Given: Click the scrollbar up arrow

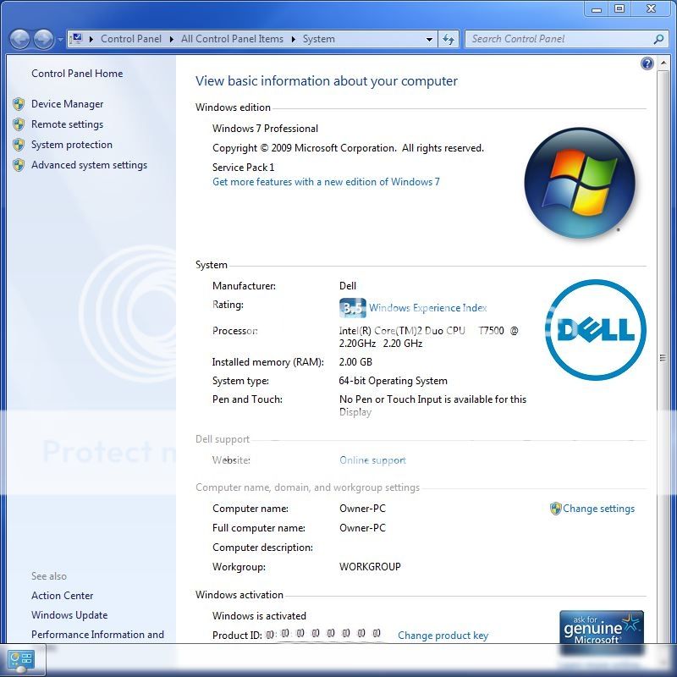Looking at the screenshot, I should click(663, 63).
